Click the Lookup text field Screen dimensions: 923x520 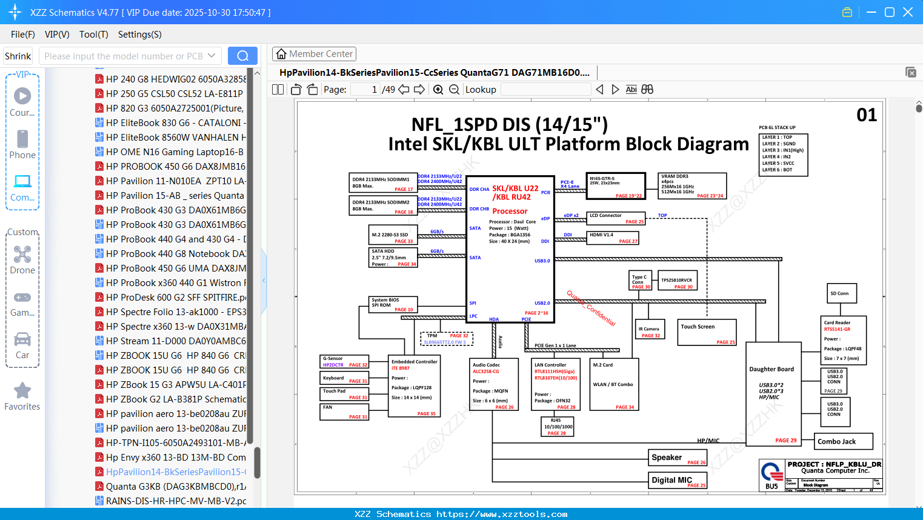pos(545,89)
